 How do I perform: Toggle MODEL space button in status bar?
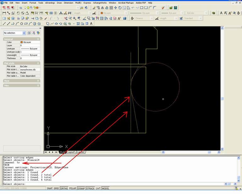[106, 188]
